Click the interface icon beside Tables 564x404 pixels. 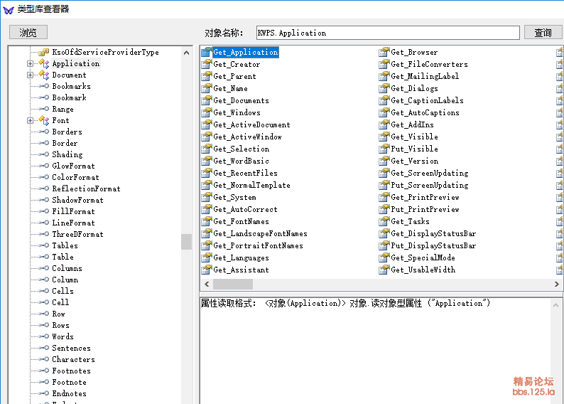pos(44,245)
